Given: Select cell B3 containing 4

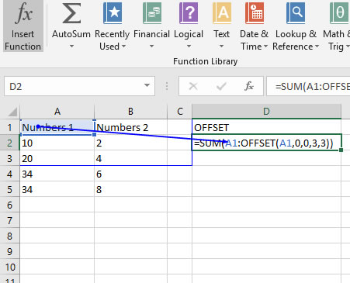Looking at the screenshot, I should [x=130, y=158].
